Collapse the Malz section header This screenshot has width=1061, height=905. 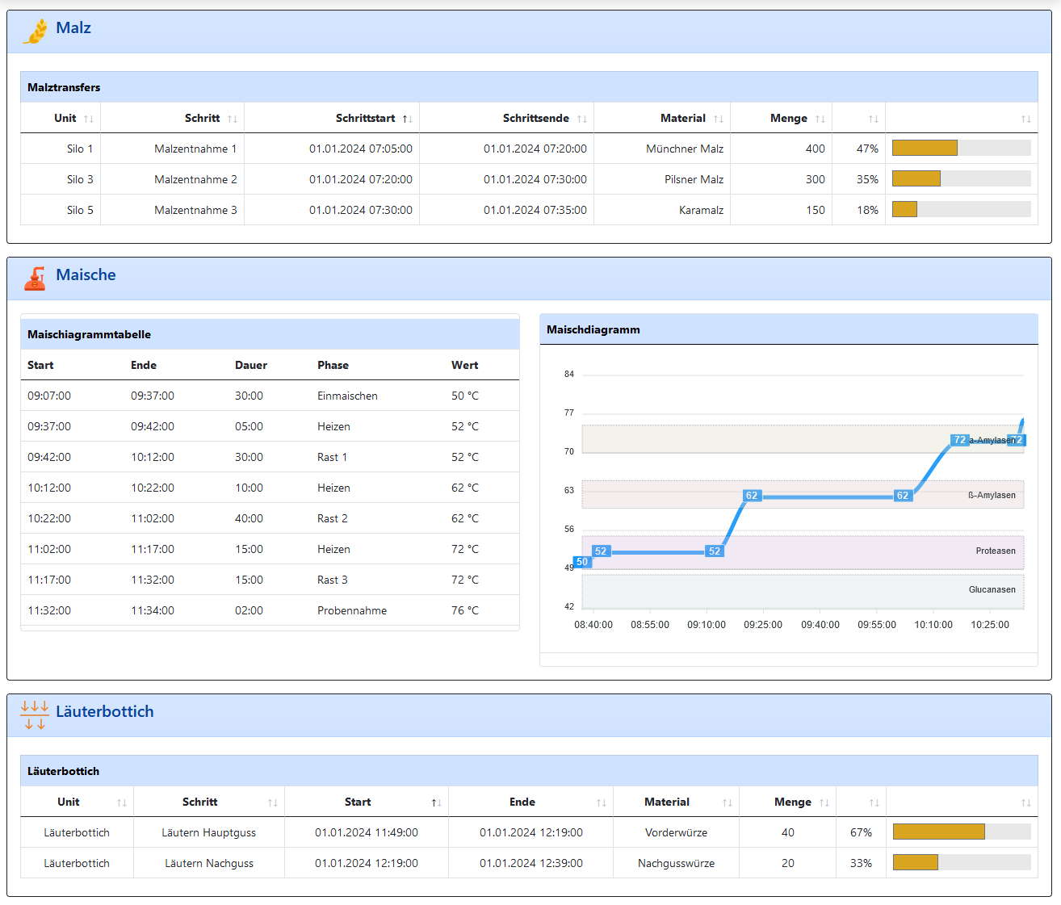click(529, 31)
